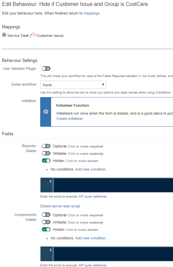Click the 'Customer Issue)' mapping text
This screenshot has width=173, height=267.
[50, 36]
